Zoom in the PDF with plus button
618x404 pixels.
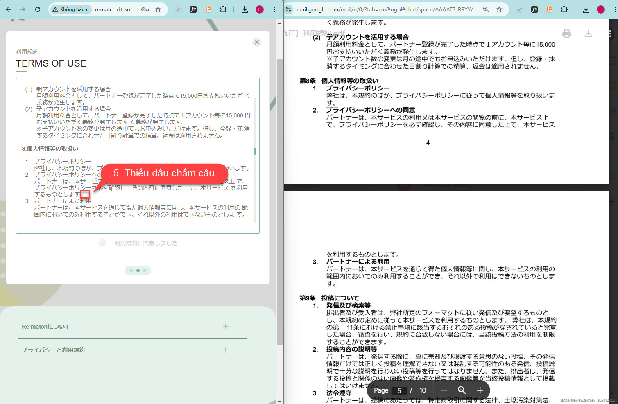tap(480, 390)
